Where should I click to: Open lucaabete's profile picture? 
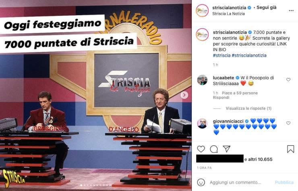coord(202,80)
